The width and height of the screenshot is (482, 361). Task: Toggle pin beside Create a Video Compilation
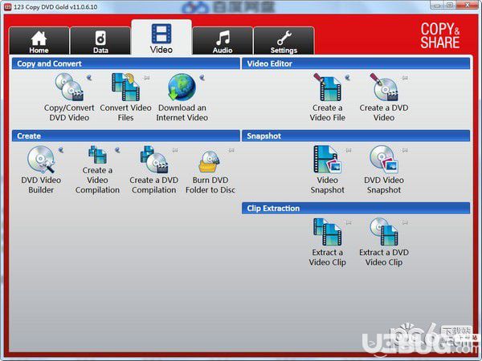pos(117,150)
